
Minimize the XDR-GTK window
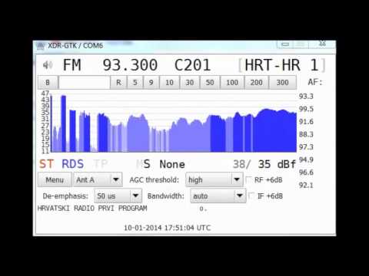285,44
